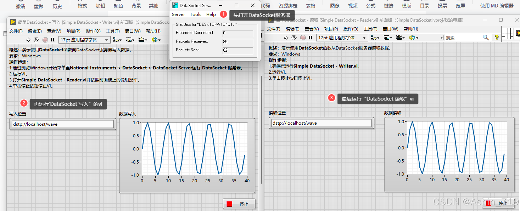Open the Align Objects dropdown

click(x=117, y=40)
